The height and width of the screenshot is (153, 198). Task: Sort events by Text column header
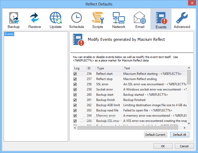tap(155, 68)
